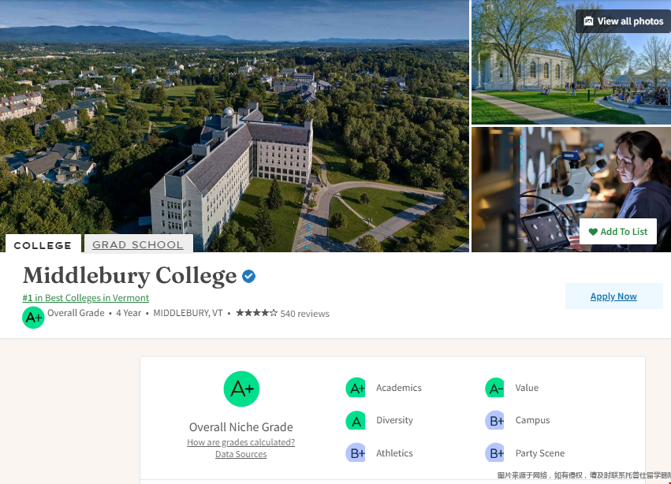Click the Party Scene B+ grade icon
The width and height of the screenshot is (671, 484).
(x=494, y=453)
